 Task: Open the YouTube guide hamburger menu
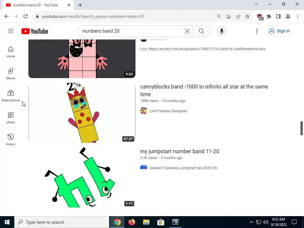tap(11, 31)
